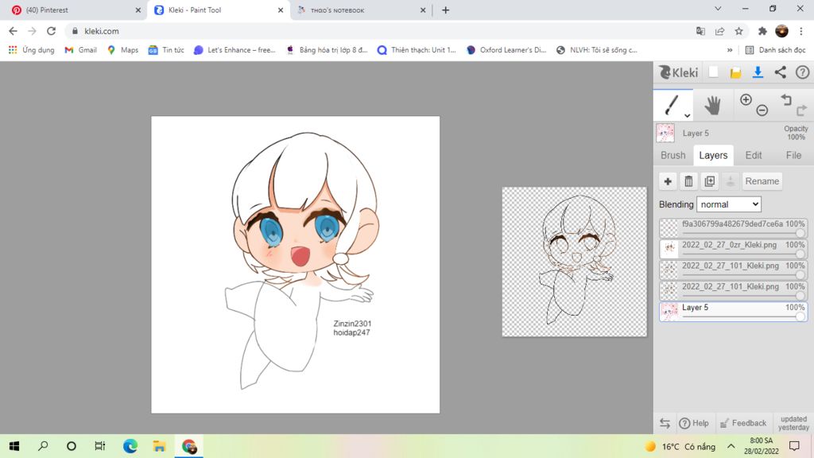Download the image with blue arrow icon
814x458 pixels.
point(758,72)
